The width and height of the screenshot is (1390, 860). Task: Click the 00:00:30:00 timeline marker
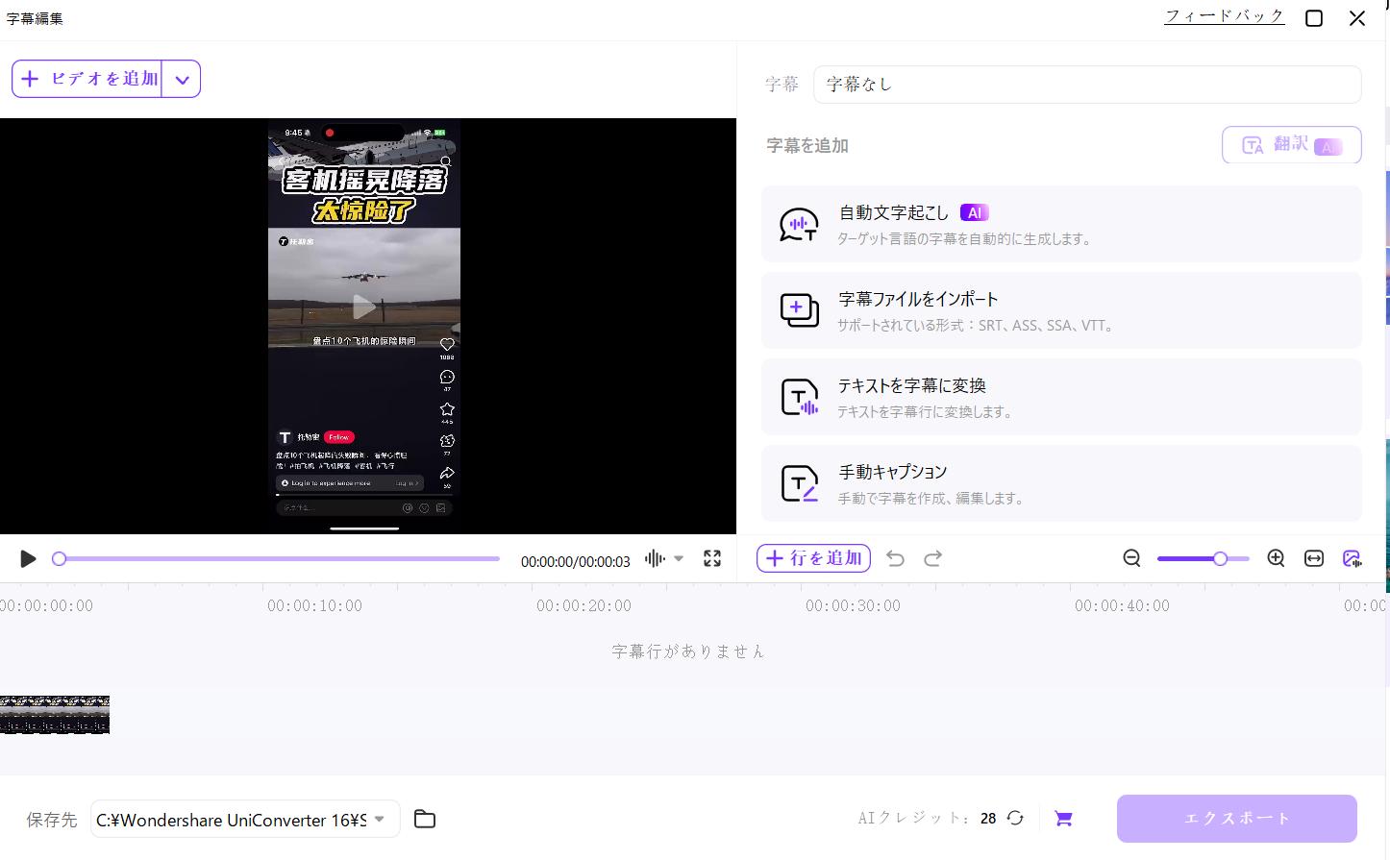coord(854,605)
